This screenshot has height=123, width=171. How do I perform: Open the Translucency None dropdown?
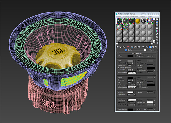click(x=132, y=100)
